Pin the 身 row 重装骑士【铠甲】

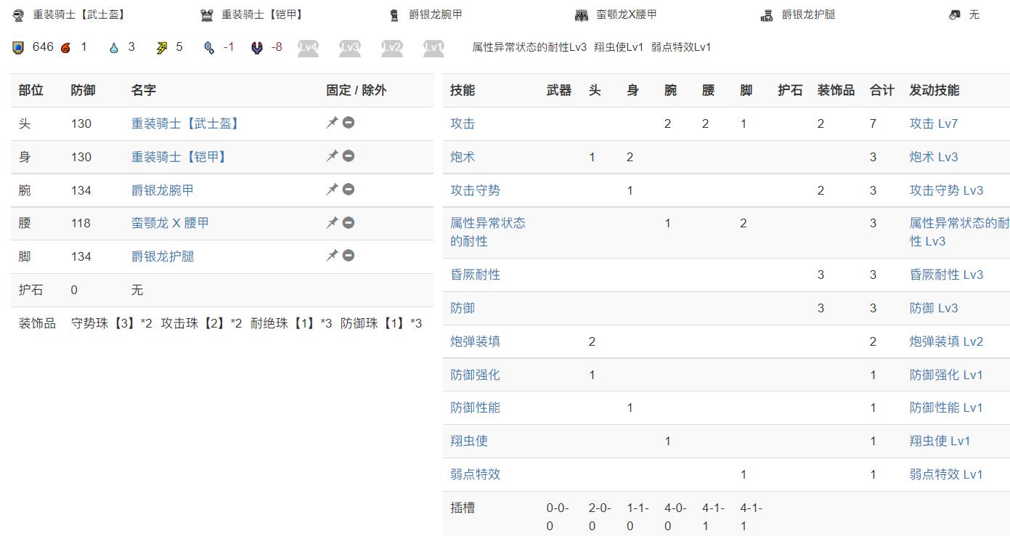pos(332,156)
